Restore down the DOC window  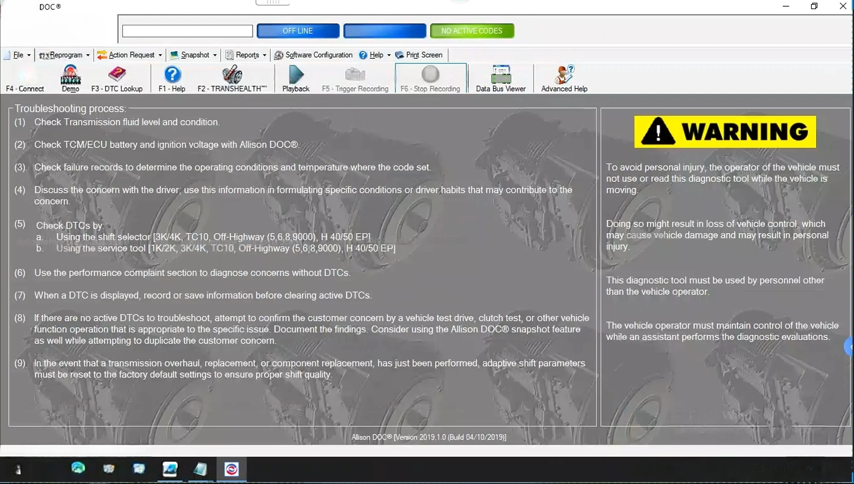tap(814, 6)
